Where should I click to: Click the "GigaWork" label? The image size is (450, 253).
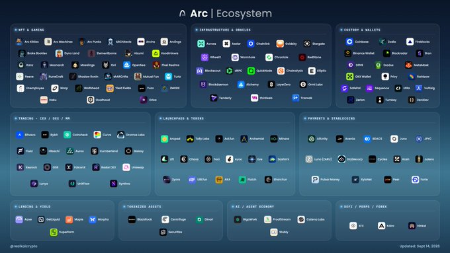(x=250, y=219)
